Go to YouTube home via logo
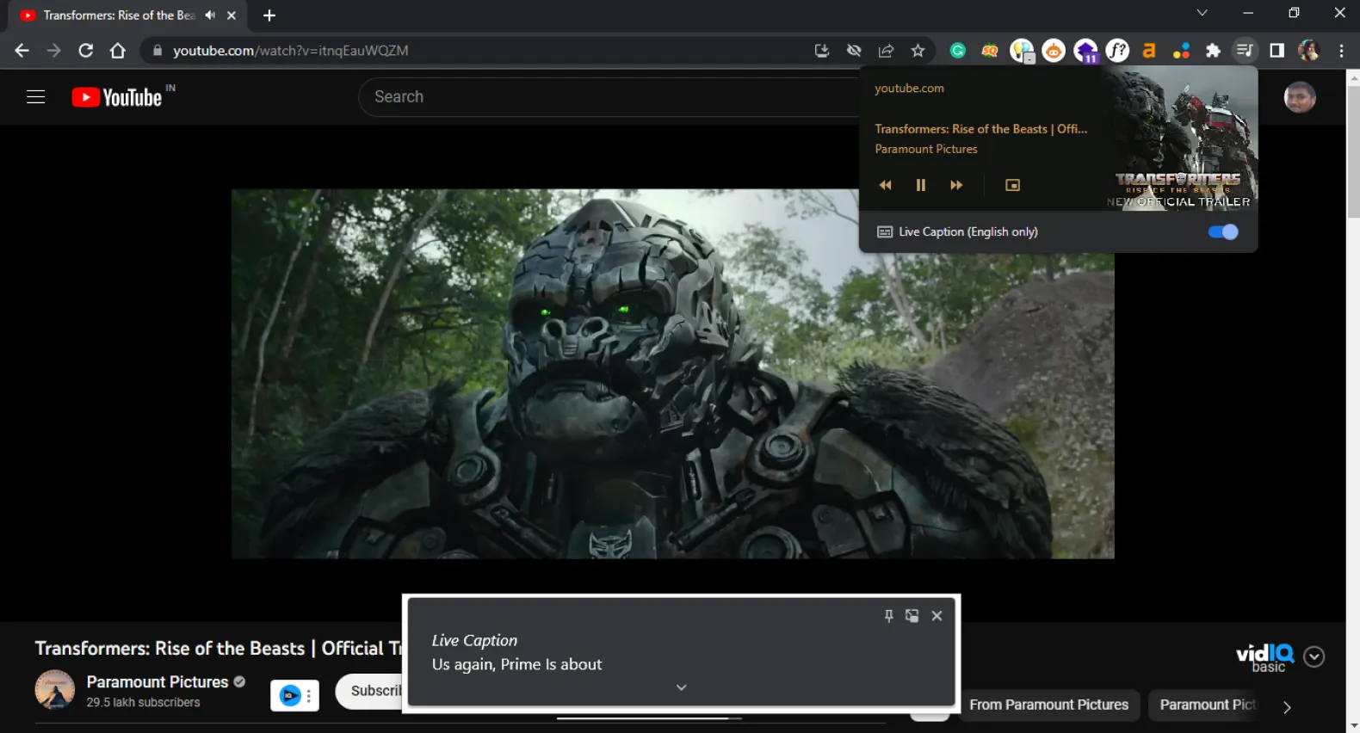1360x733 pixels. point(117,97)
